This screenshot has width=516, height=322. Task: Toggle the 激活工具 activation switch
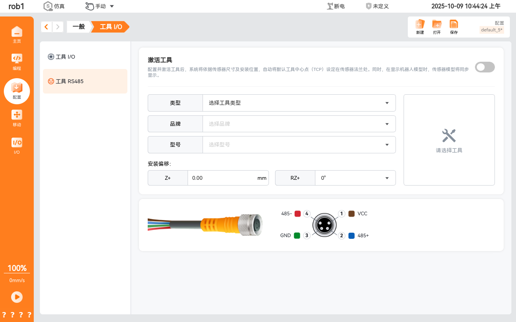(x=485, y=67)
